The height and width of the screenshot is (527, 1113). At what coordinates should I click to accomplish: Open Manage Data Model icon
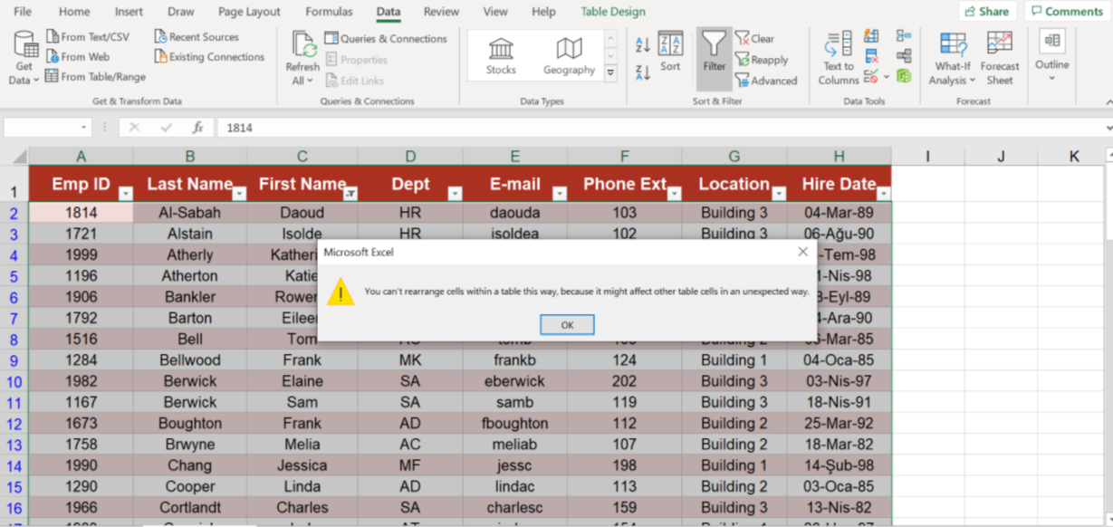tap(904, 77)
